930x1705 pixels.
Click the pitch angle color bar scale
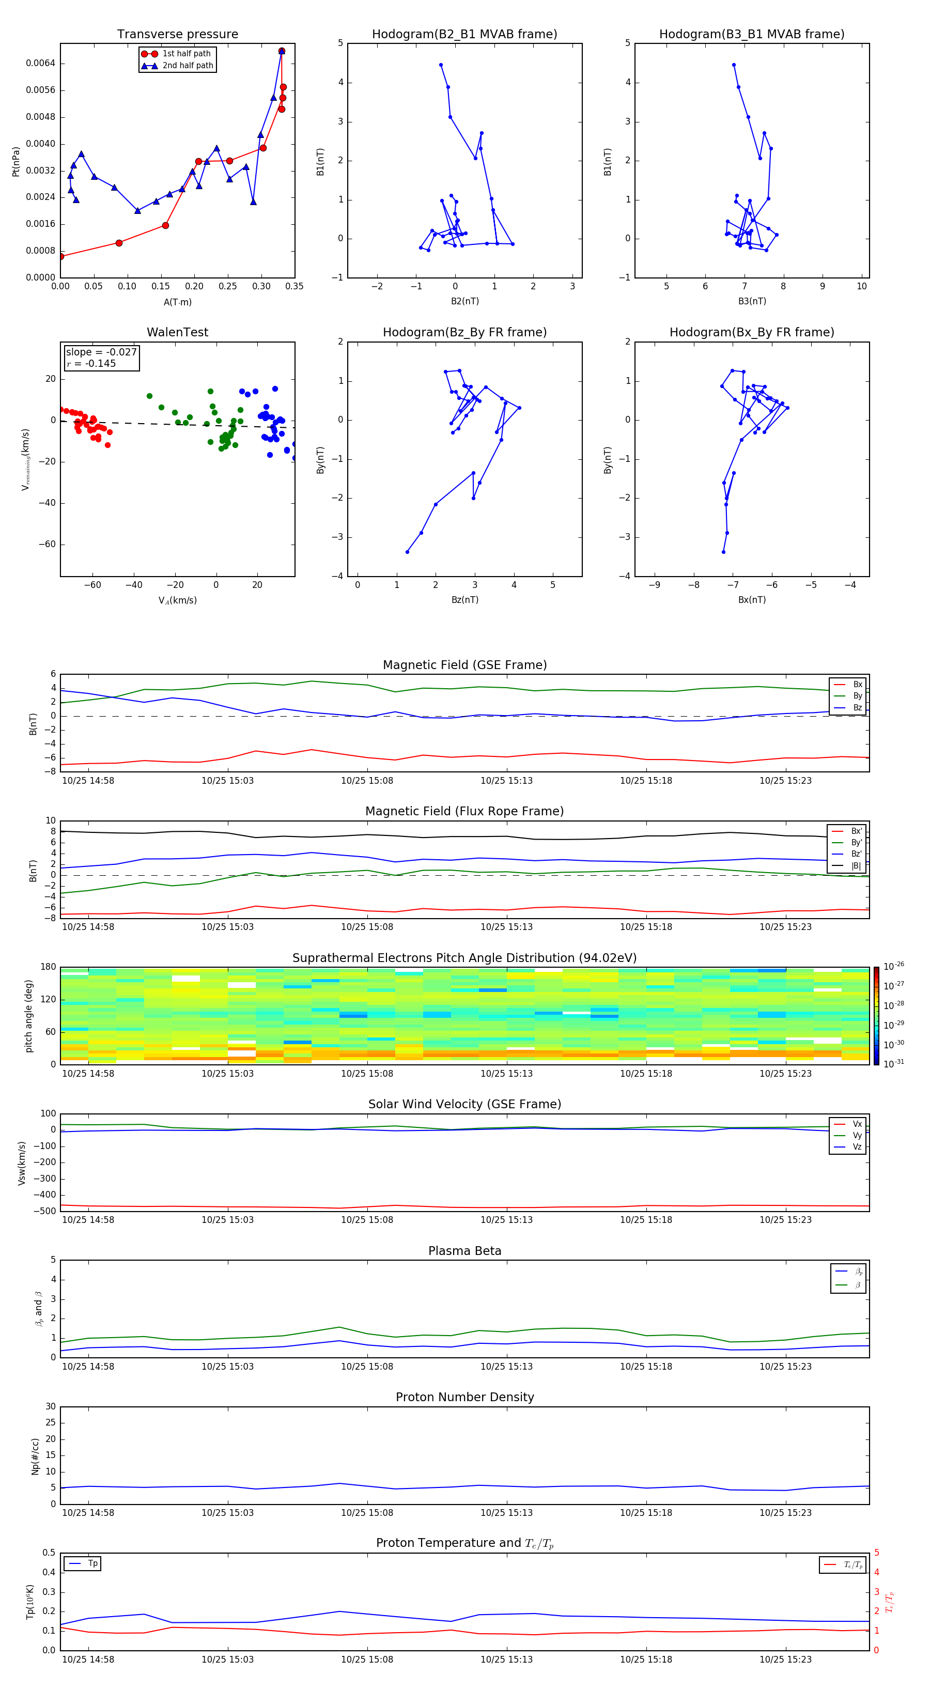pos(876,1017)
